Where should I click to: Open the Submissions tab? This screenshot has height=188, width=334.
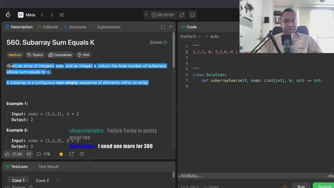(x=106, y=27)
